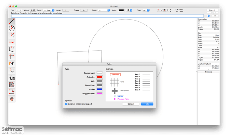
Task: Toggle snap to line perpendicular icon
Action: pos(167,10)
